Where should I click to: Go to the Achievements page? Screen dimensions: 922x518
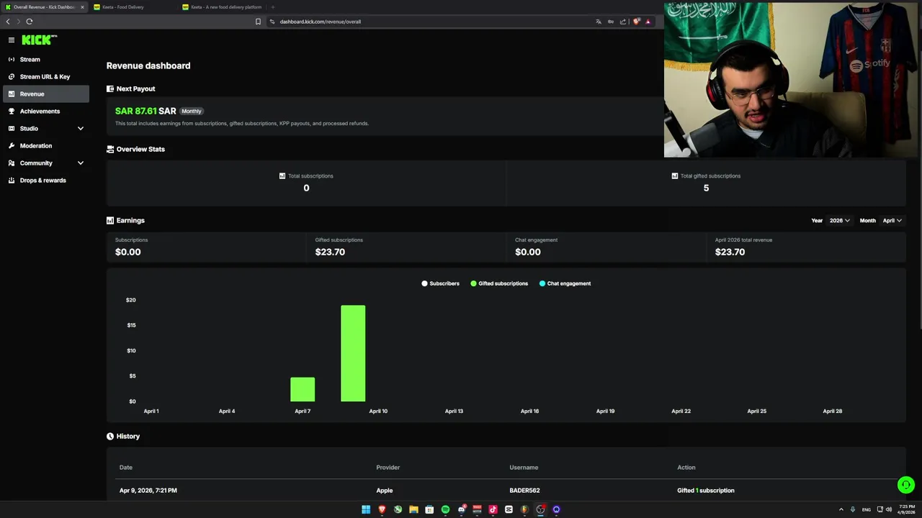[x=45, y=111]
